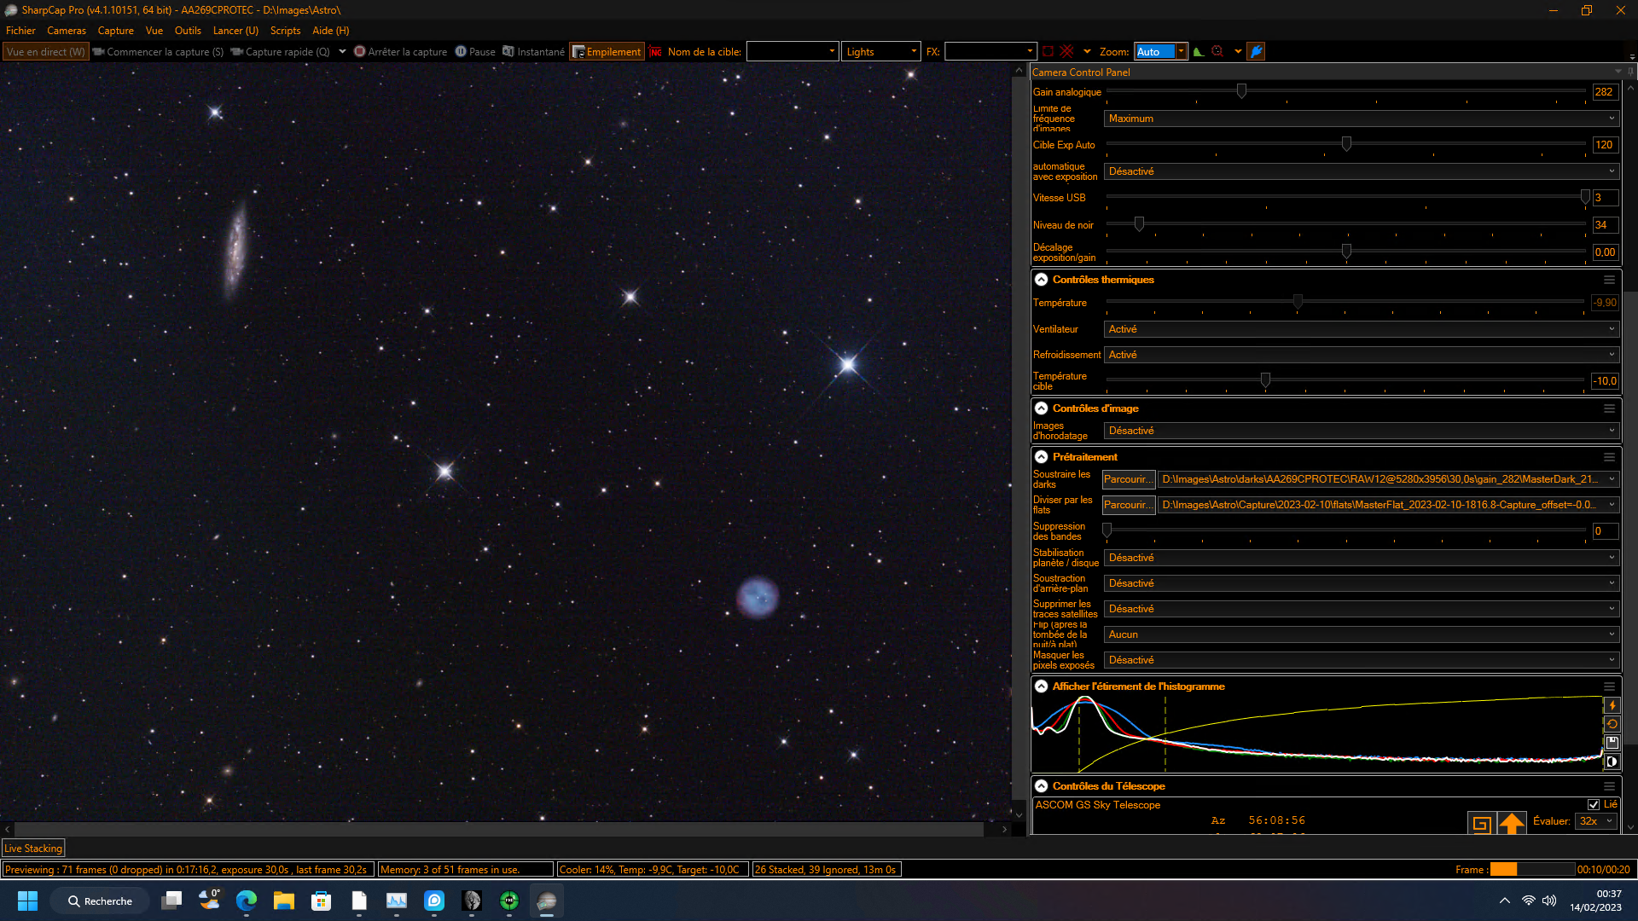Screen dimensions: 1638x921
Task: Click Parcourir next to Soustraire les darks
Action: tap(1128, 479)
